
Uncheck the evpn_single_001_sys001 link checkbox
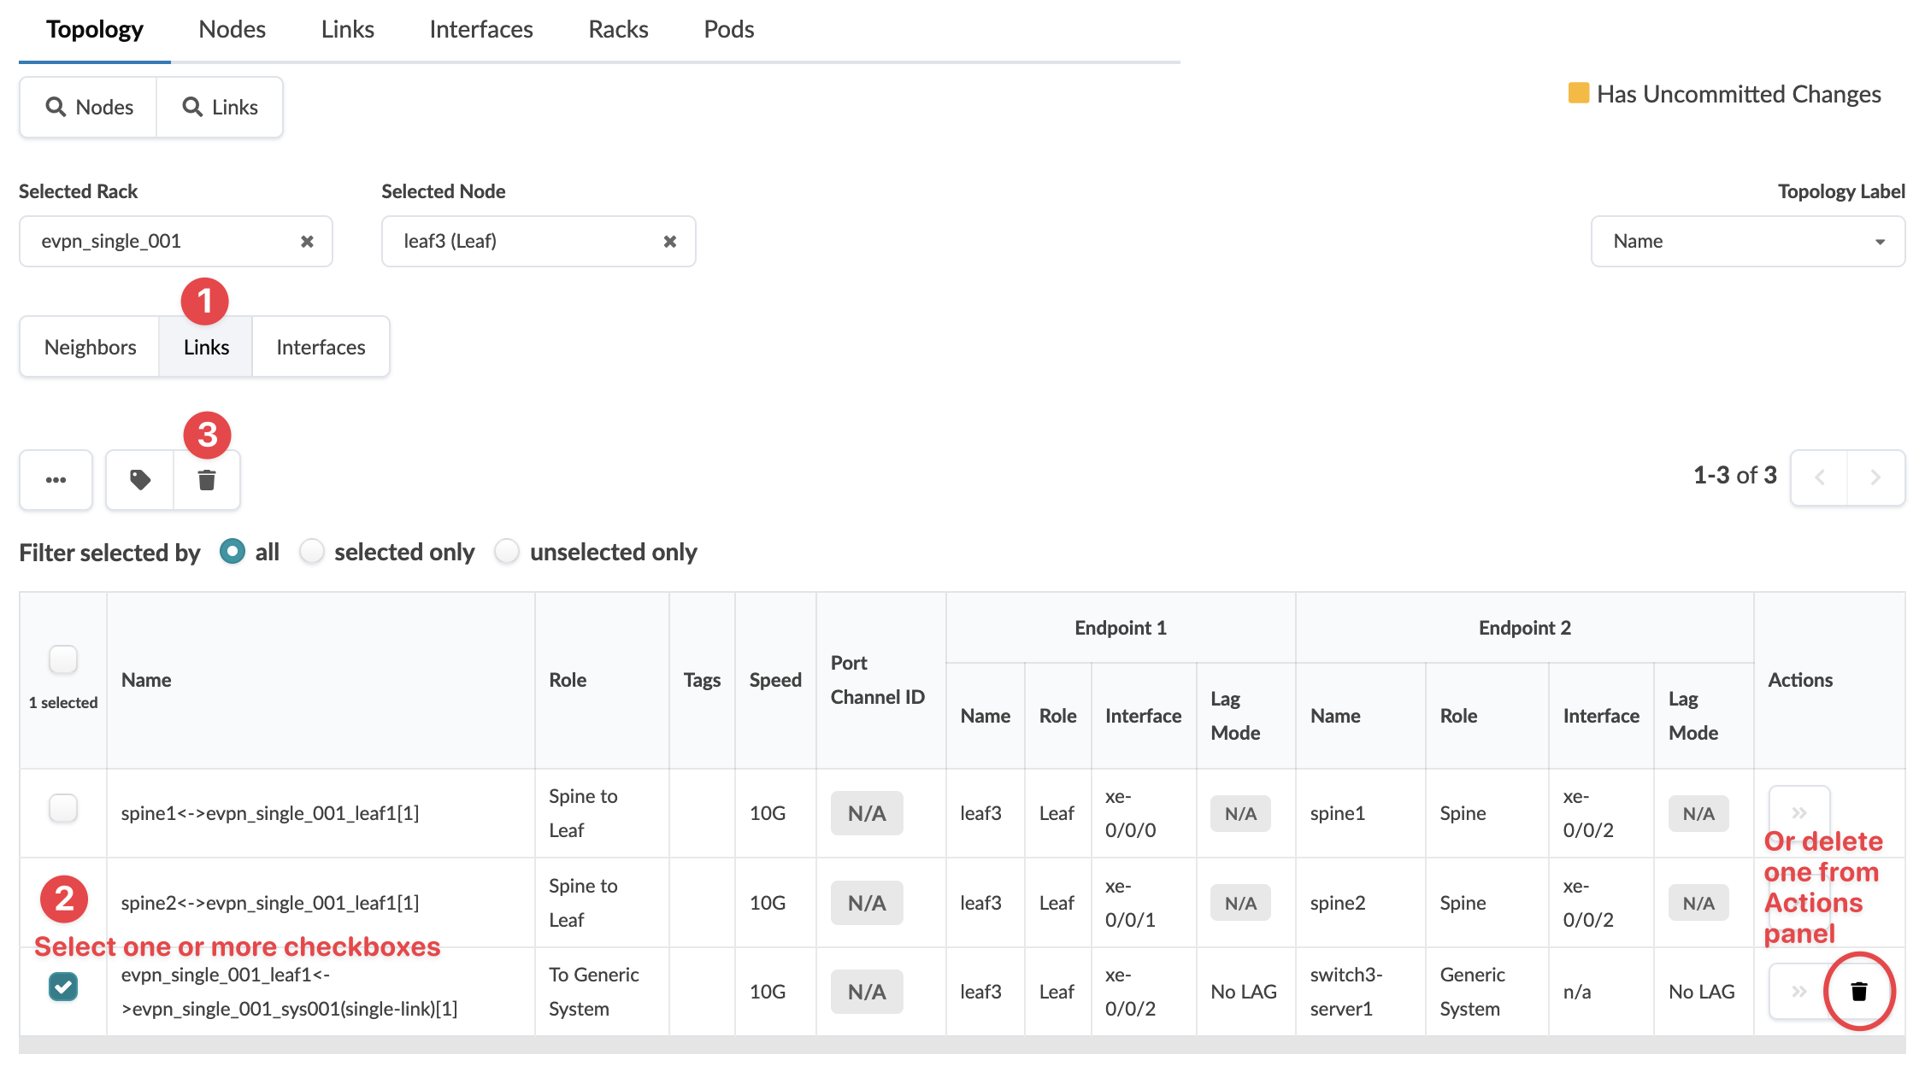click(63, 987)
